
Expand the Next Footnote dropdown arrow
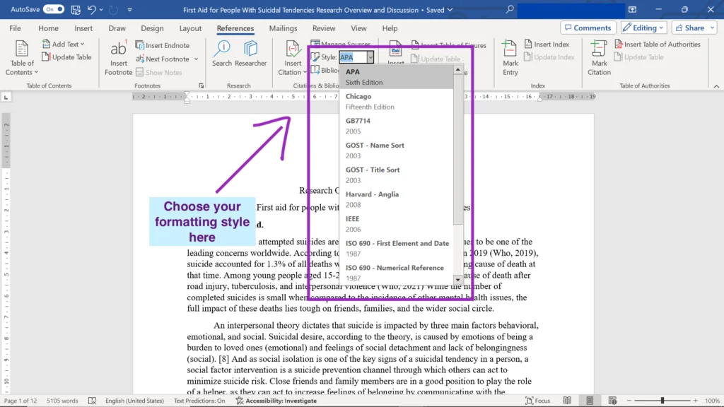coord(196,59)
